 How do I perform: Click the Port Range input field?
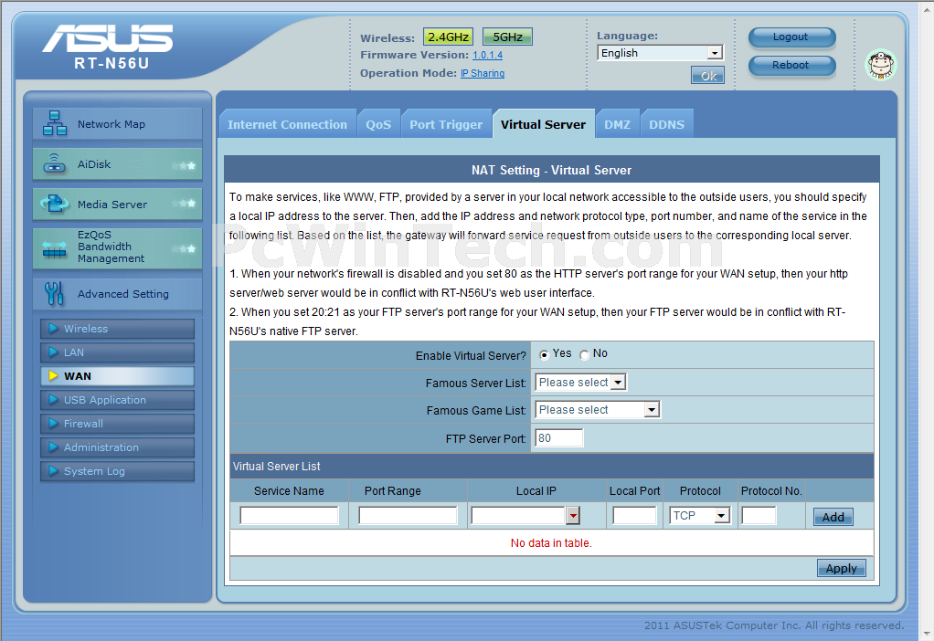(x=408, y=515)
